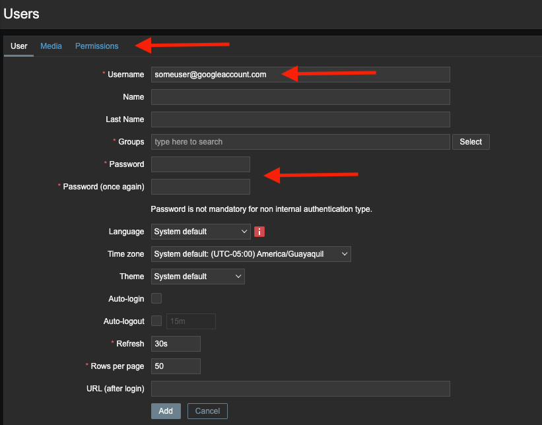Image resolution: width=542 pixels, height=425 pixels.
Task: Click the Select groups button
Action: click(471, 142)
